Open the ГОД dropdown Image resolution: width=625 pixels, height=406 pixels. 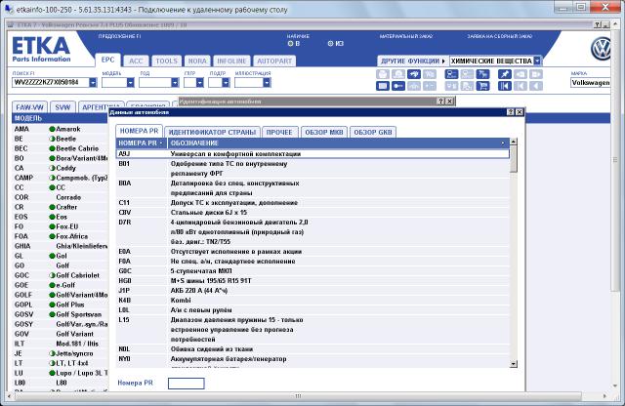175,83
